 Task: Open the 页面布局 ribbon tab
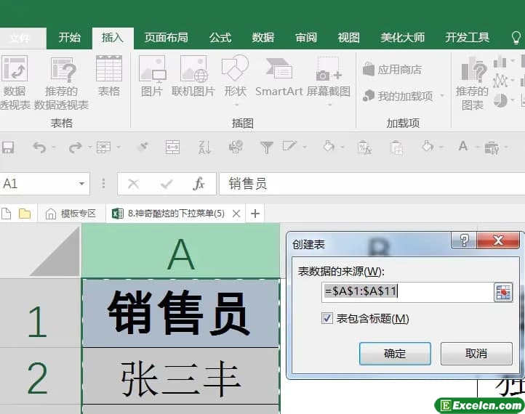tap(166, 38)
